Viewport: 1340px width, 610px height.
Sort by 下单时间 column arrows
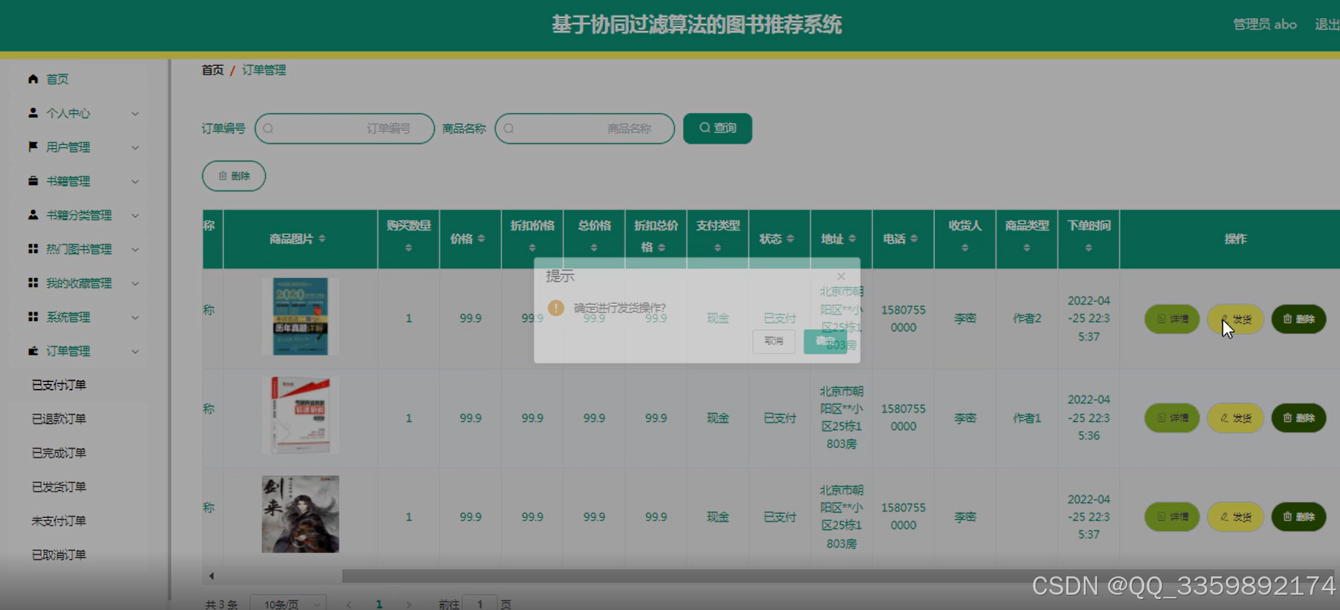click(1088, 248)
